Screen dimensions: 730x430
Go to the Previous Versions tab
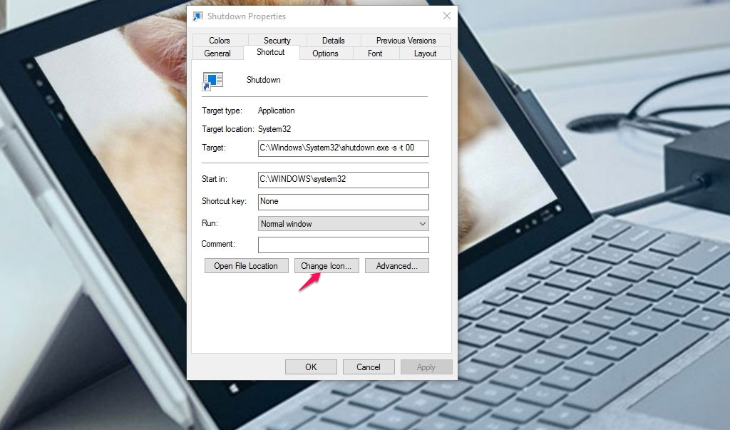pos(406,41)
